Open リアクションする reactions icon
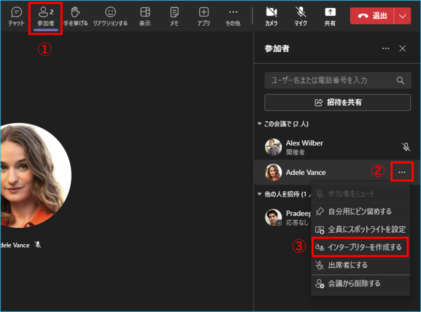Viewport: 421px width, 312px height. click(110, 16)
